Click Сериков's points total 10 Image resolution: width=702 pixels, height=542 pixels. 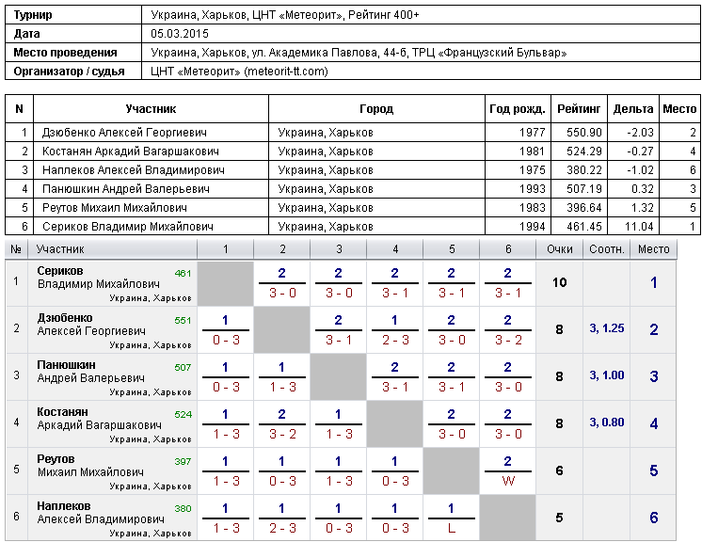pos(560,282)
